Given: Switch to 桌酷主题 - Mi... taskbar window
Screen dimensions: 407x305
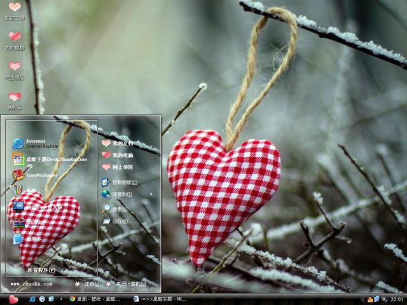Looking at the screenshot, I should click(x=160, y=299).
